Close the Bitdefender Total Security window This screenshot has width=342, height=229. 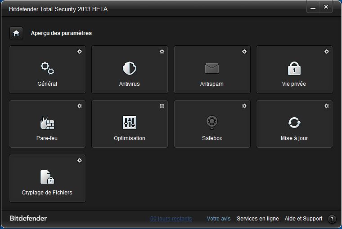tap(326, 7)
